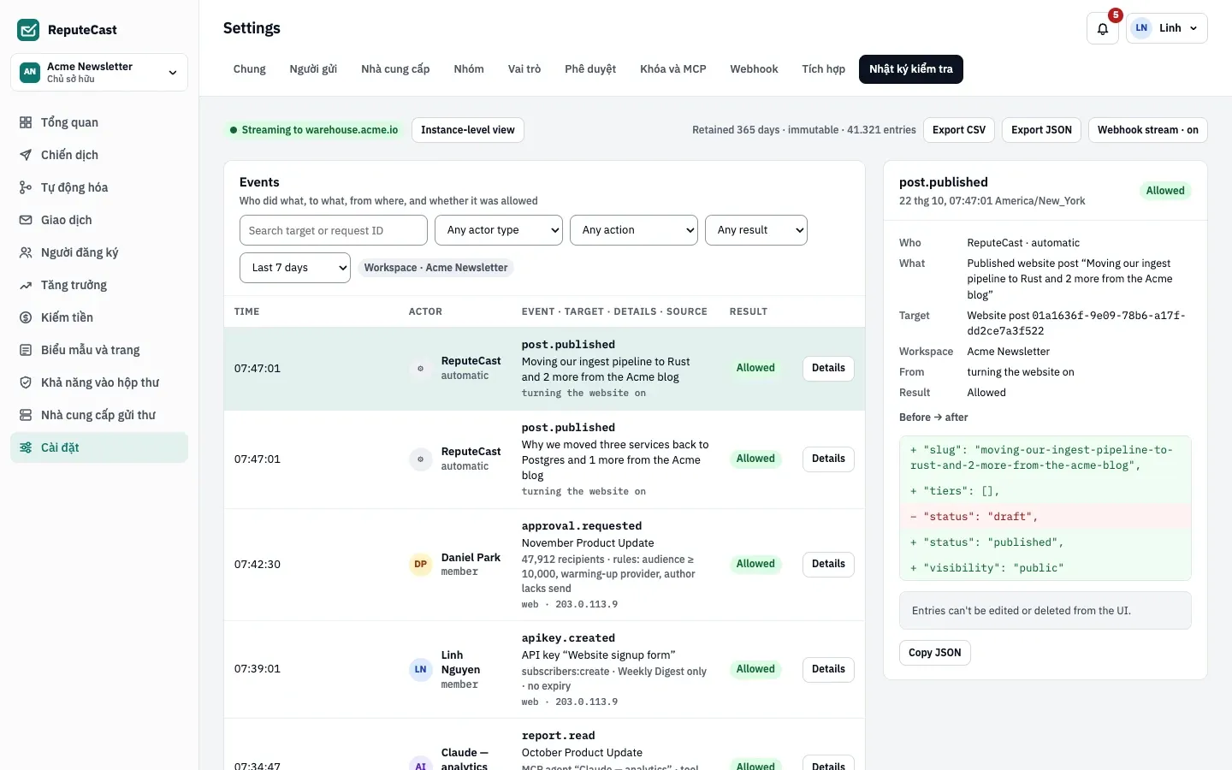The width and height of the screenshot is (1232, 770).
Task: Click Linh Nguyen's LN avatar in events
Action: (421, 670)
